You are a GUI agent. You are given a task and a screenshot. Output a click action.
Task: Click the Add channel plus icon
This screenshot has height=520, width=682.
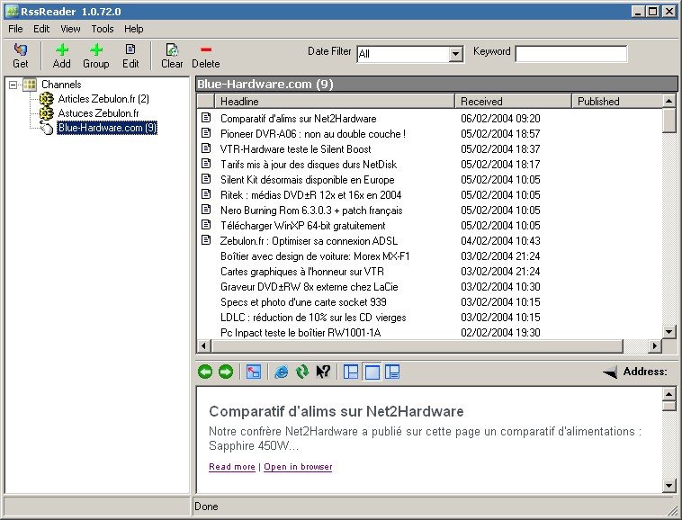(x=62, y=50)
